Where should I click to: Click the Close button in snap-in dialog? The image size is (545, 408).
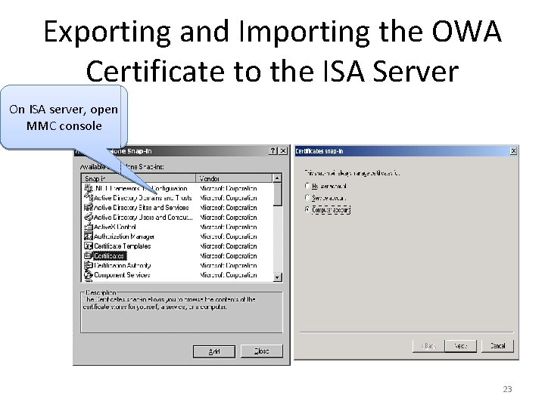point(262,351)
